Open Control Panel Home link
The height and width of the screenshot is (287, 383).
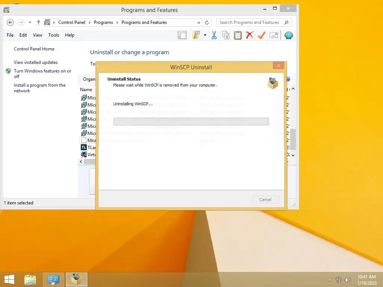[34, 49]
